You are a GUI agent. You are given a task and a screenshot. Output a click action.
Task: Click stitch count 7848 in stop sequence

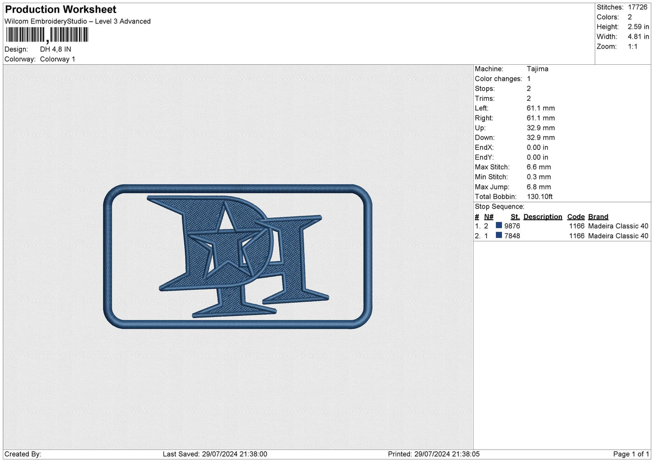coord(512,236)
